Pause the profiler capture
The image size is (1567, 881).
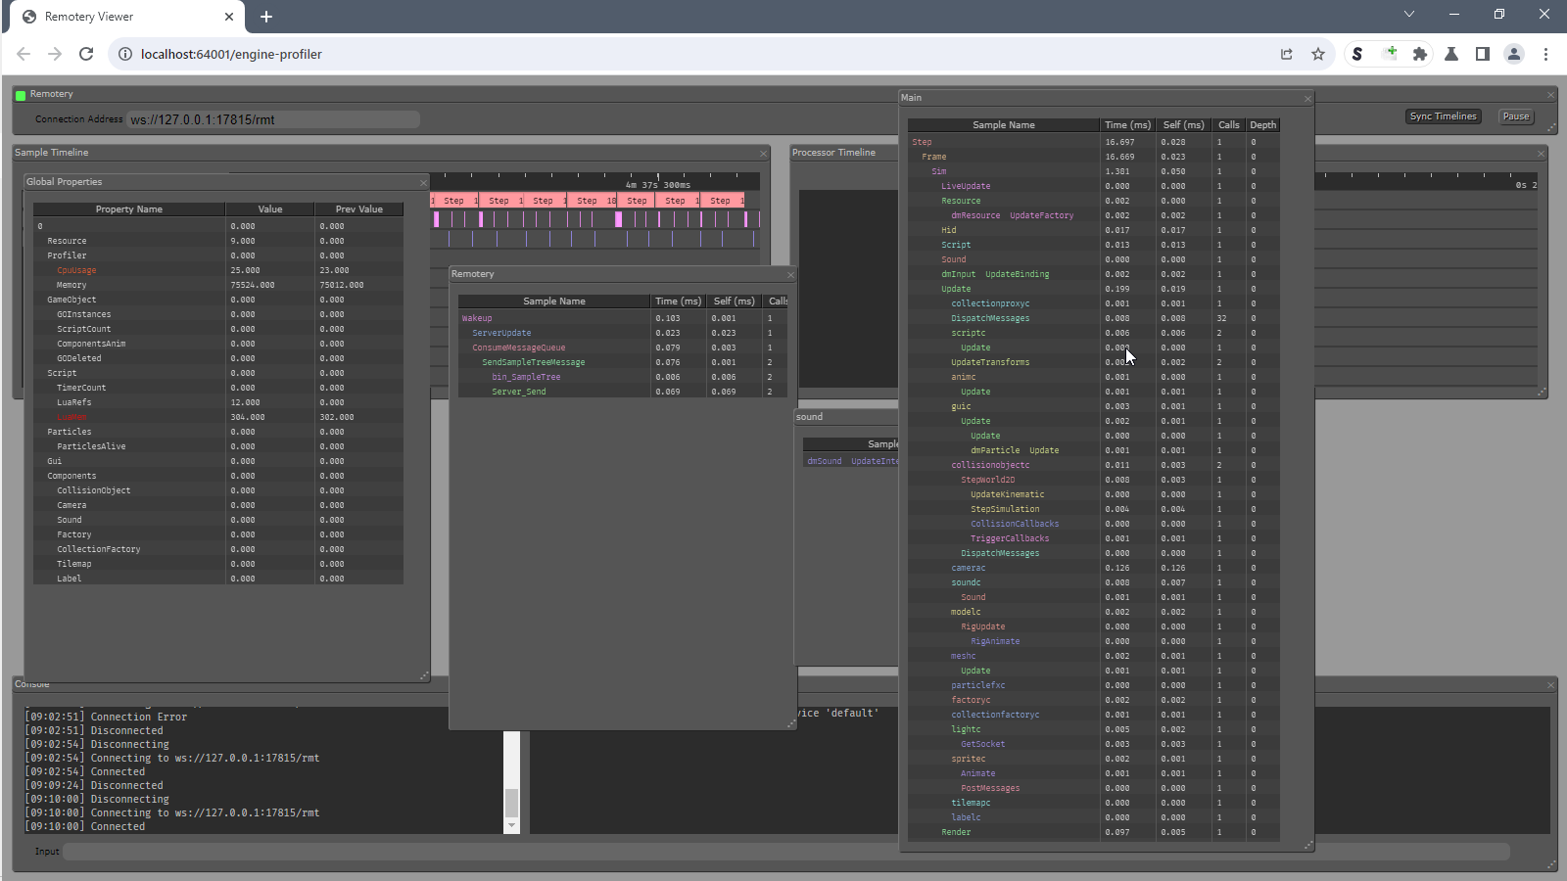[1516, 116]
